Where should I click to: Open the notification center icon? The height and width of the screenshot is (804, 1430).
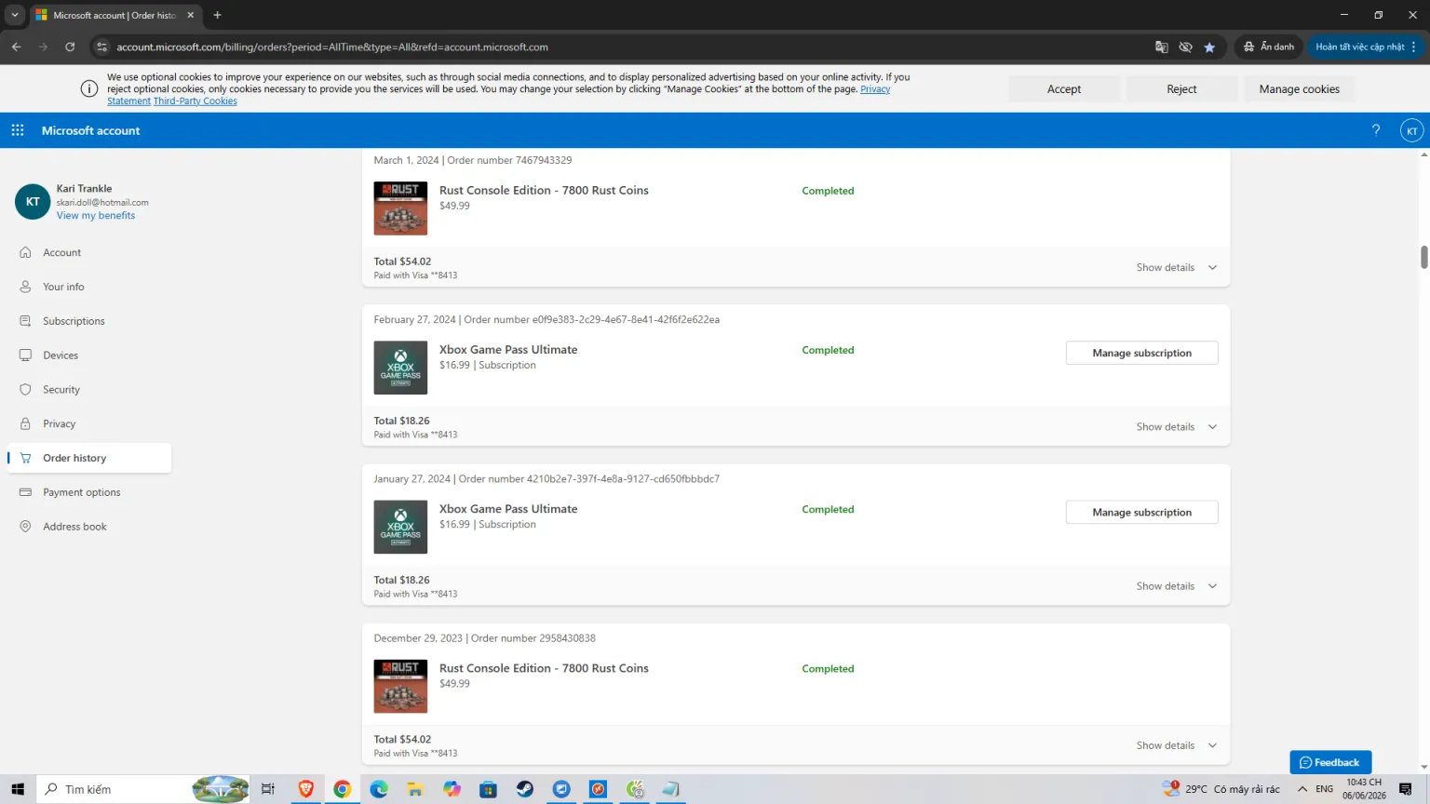pos(1406,789)
